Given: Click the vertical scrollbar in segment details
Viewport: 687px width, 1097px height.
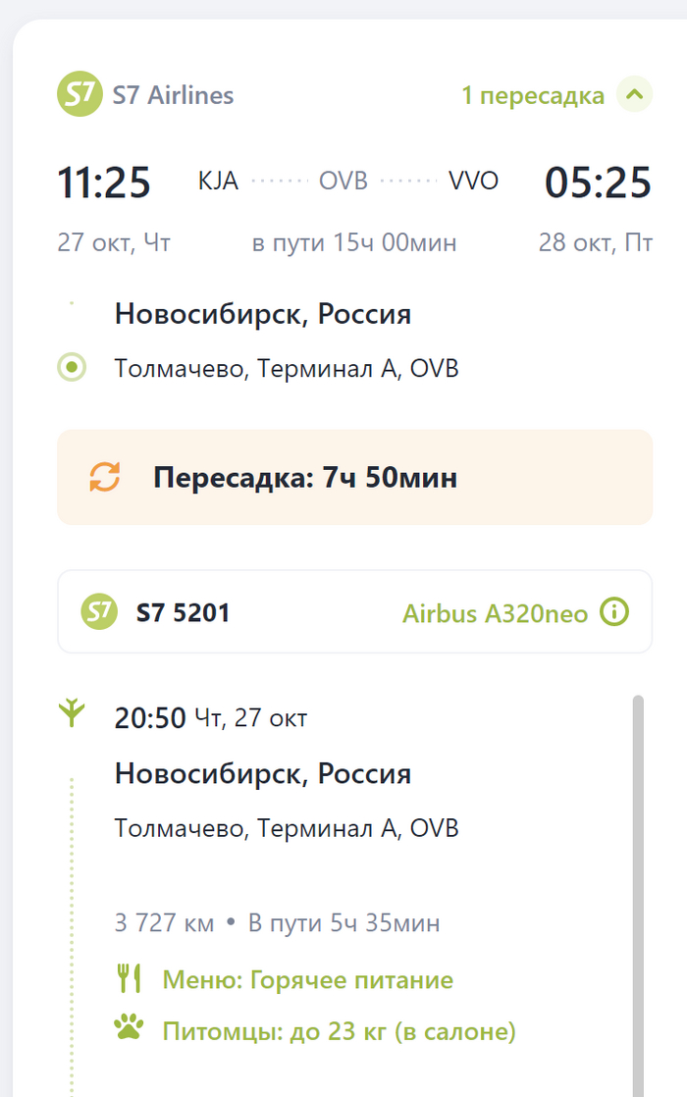Looking at the screenshot, I should [638, 883].
